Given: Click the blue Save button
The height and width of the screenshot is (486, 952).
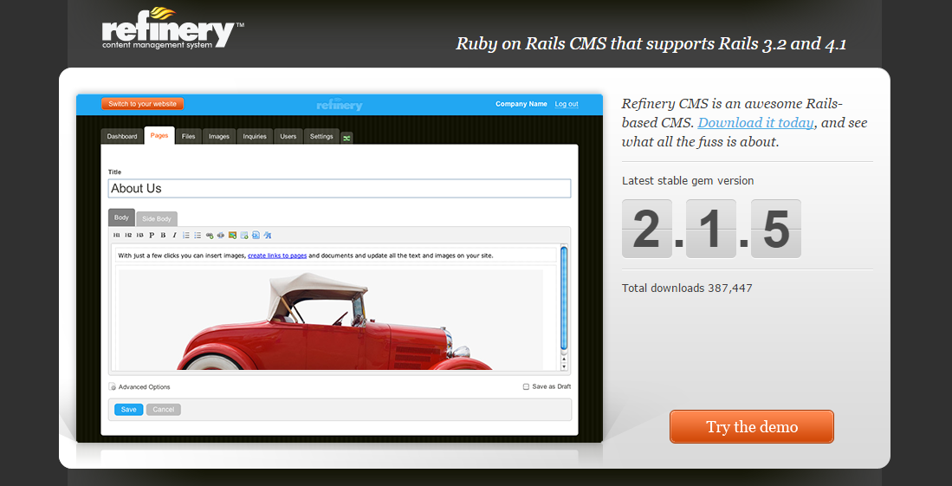Looking at the screenshot, I should (128, 409).
